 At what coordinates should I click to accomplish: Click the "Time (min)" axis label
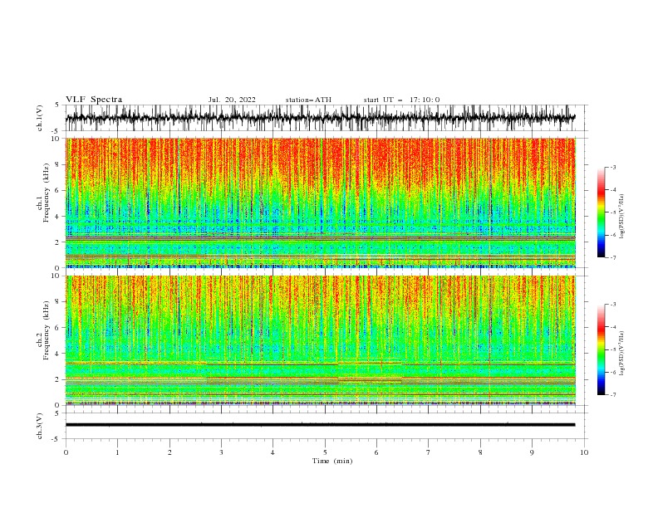[332, 461]
